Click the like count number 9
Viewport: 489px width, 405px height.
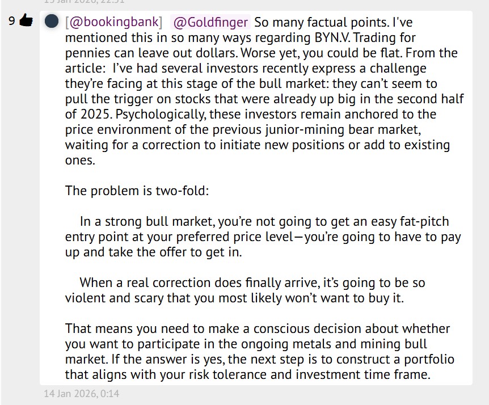click(x=11, y=21)
